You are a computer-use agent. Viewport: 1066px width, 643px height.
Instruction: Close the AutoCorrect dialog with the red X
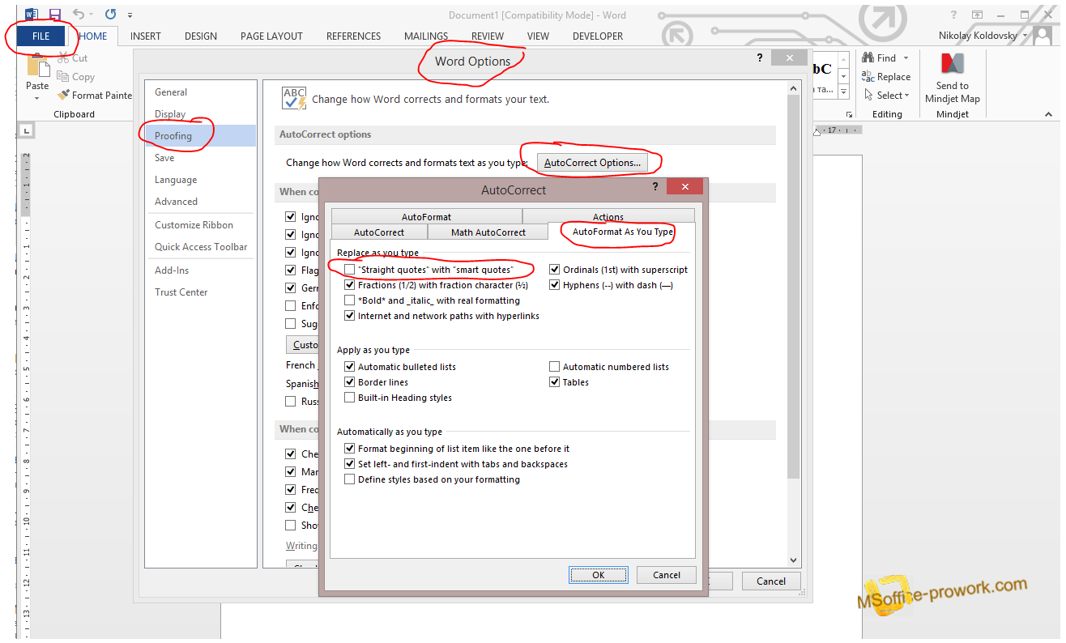tap(685, 187)
